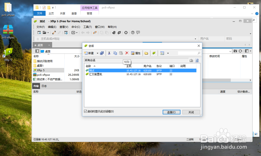The width and height of the screenshot is (261, 156).
Task: Open the 命令(C) menu
Action: point(76,27)
